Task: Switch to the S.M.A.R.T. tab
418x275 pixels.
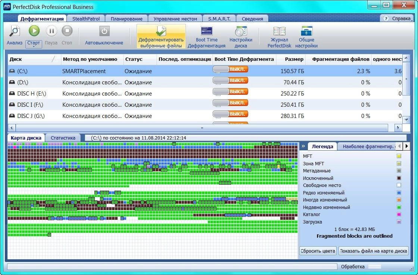Action: pos(219,19)
